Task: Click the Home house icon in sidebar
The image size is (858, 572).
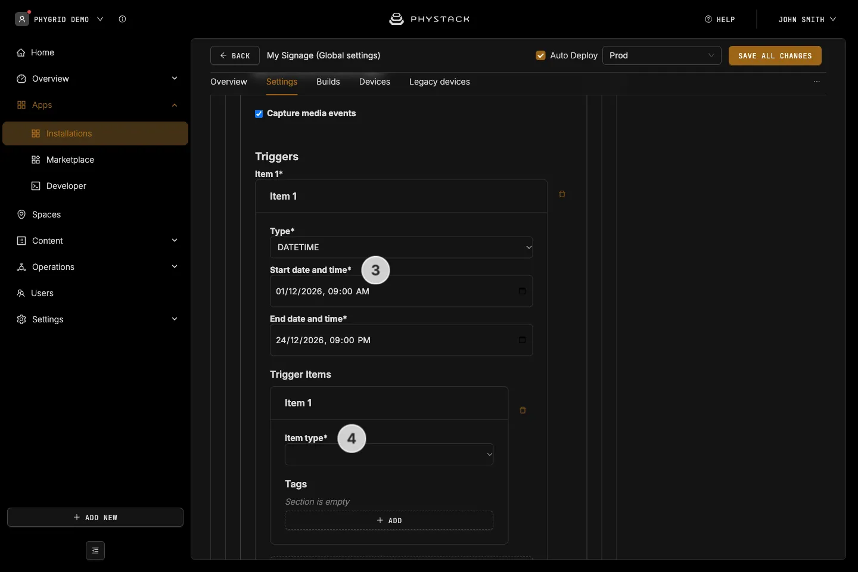Action: 21,52
